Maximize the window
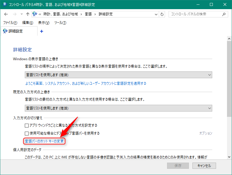 point(211,5)
